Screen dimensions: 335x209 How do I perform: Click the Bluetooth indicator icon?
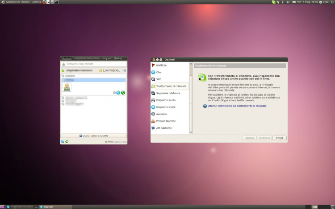coord(283,2)
